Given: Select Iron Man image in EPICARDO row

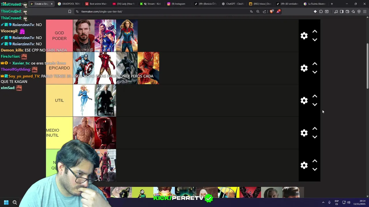Looking at the screenshot, I should 105,68.
